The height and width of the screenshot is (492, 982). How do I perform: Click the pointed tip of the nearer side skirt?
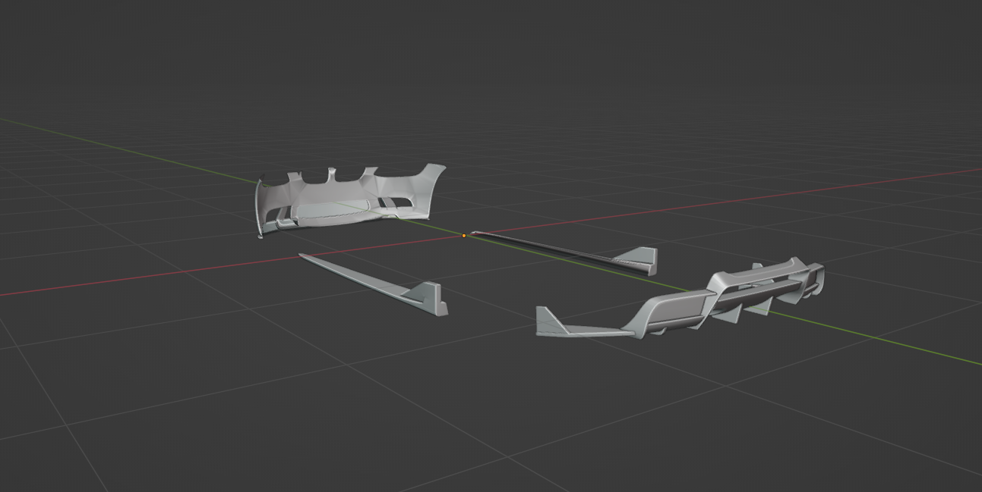[303, 256]
